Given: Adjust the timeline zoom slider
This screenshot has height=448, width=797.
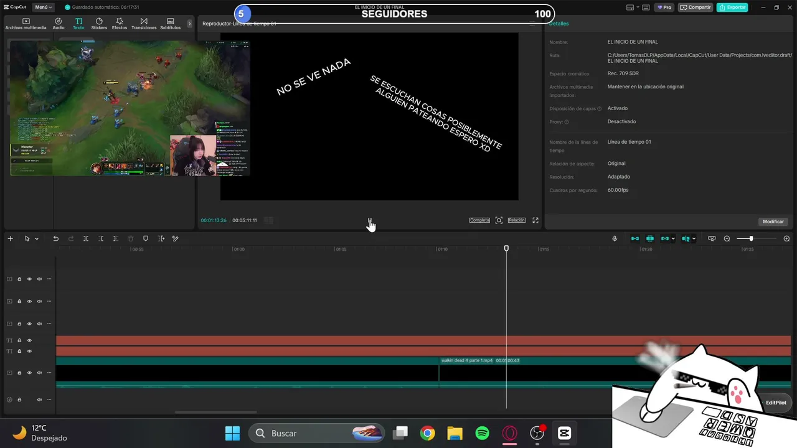Looking at the screenshot, I should pyautogui.click(x=751, y=239).
